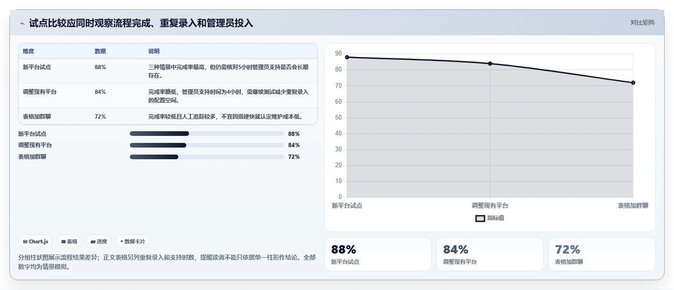
Task: Select the 88% cell in the table
Action: (x=100, y=67)
